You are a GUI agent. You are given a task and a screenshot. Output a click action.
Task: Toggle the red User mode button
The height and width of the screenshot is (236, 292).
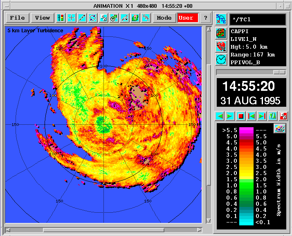pyautogui.click(x=188, y=18)
